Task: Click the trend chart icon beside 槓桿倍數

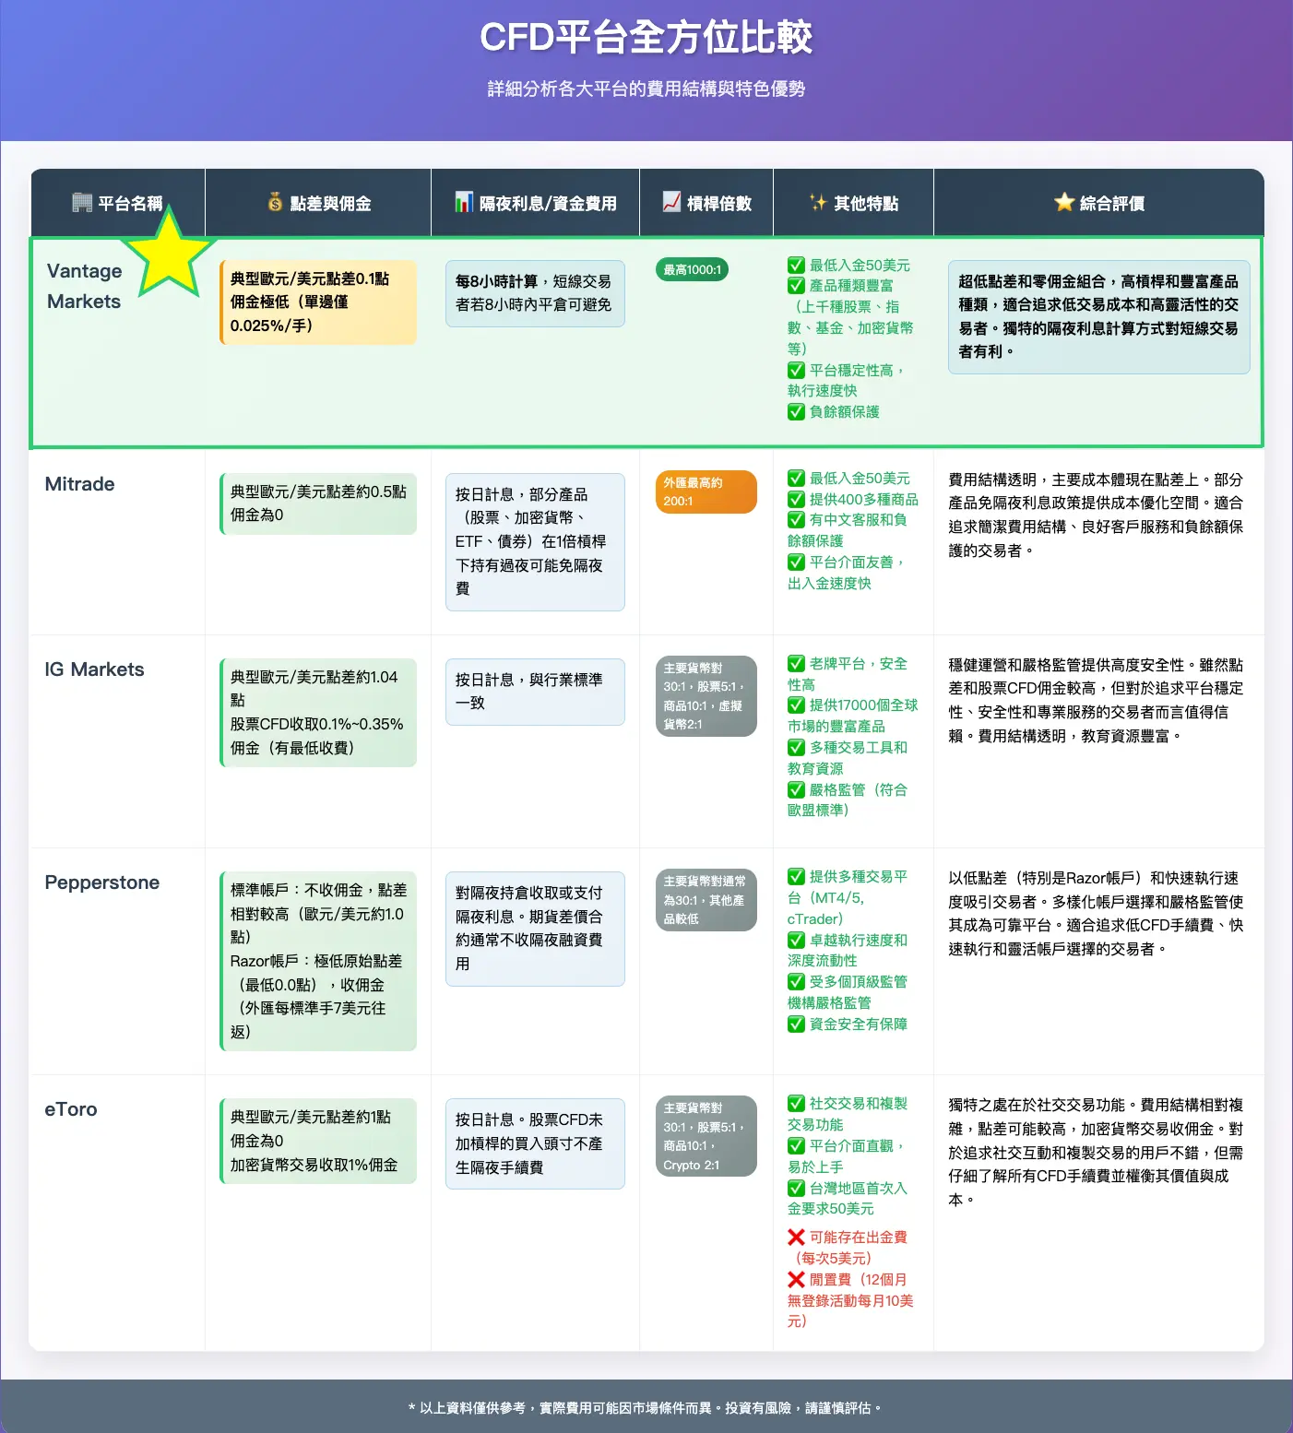Action: click(x=671, y=203)
